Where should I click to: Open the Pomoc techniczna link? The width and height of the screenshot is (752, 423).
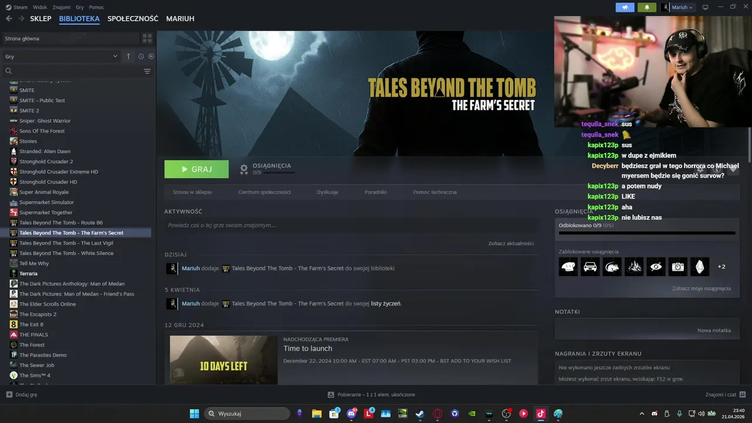(x=435, y=192)
